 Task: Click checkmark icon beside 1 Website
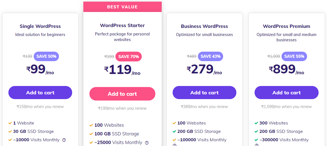tap(10, 123)
